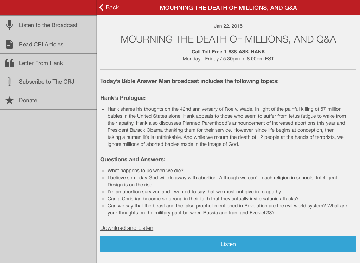Click the large broadcast title heading
Image resolution: width=360 pixels, height=263 pixels.
tap(228, 39)
